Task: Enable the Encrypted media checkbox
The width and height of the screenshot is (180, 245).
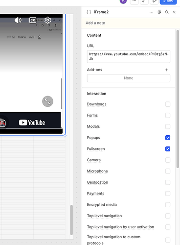Action: pyautogui.click(x=168, y=205)
